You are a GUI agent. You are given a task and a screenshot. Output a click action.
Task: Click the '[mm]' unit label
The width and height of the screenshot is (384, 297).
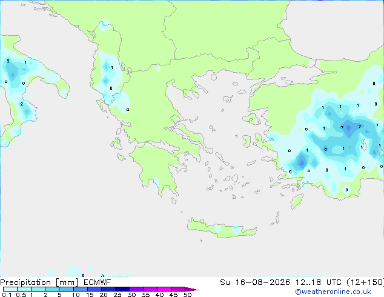pos(67,282)
